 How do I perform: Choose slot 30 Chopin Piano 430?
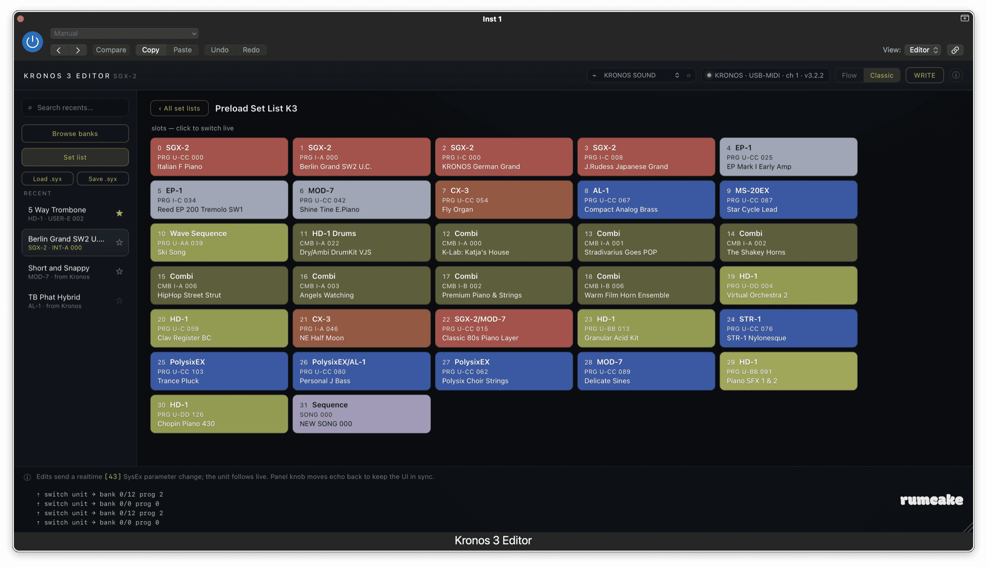click(219, 414)
